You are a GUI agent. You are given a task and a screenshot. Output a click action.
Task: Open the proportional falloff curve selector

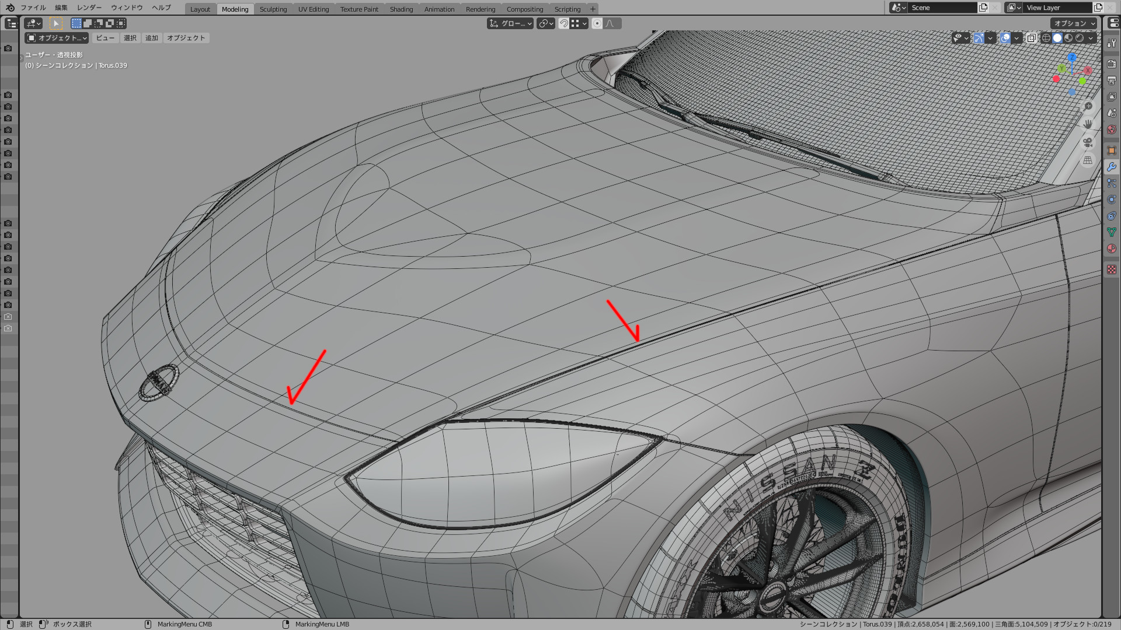click(612, 23)
